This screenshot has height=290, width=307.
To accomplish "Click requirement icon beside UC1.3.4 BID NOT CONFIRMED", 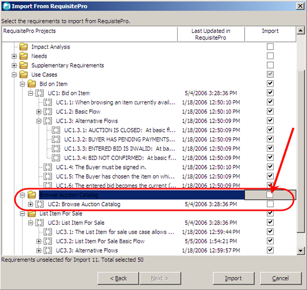I will point(56,158).
